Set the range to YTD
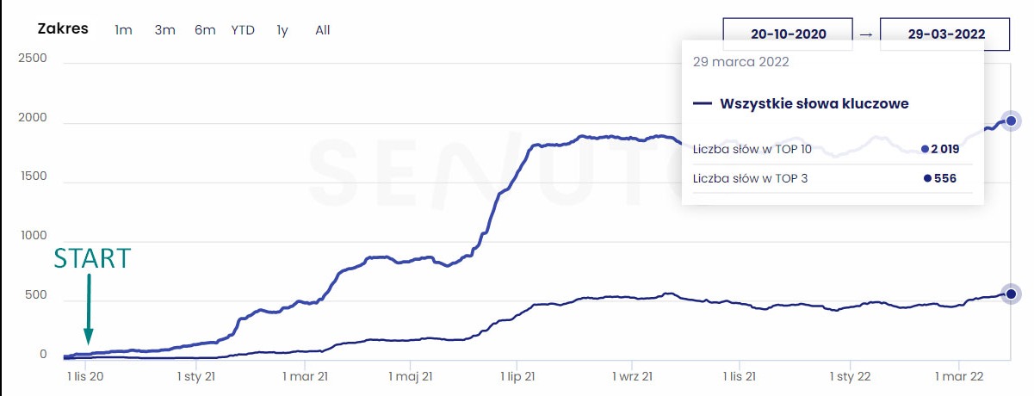1034x396 pixels. point(243,30)
